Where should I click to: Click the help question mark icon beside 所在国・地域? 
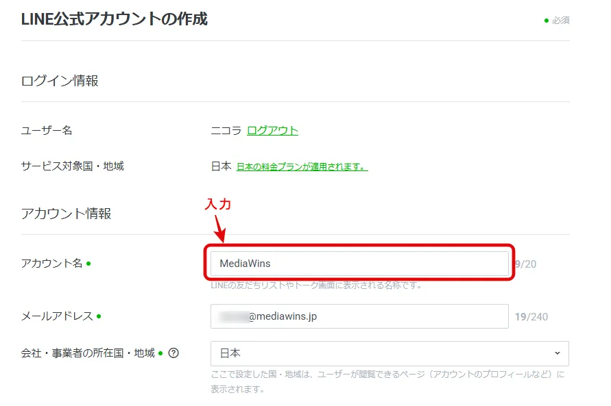pyautogui.click(x=173, y=353)
